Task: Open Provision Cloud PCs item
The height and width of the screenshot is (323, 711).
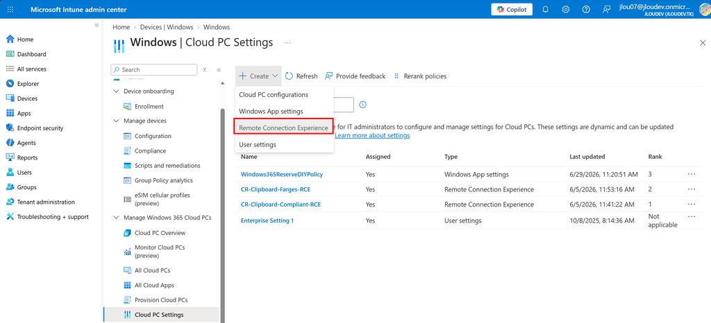Action: (161, 300)
